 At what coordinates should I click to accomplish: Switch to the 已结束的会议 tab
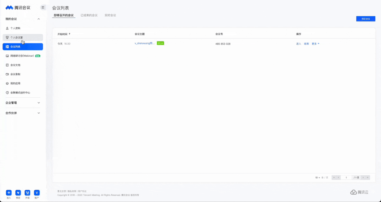click(89, 16)
